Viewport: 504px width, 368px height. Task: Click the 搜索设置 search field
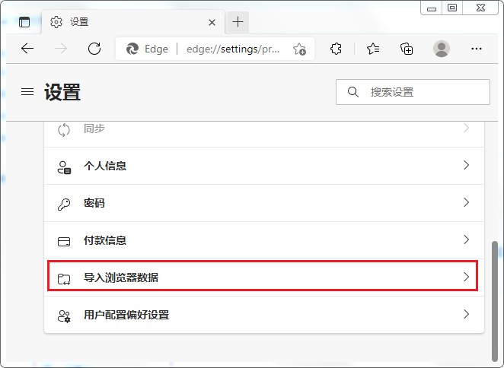413,92
